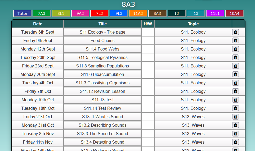Select the Topic cell for S13.2 Describing Sounds
The height and width of the screenshot is (151, 255).
(193, 125)
